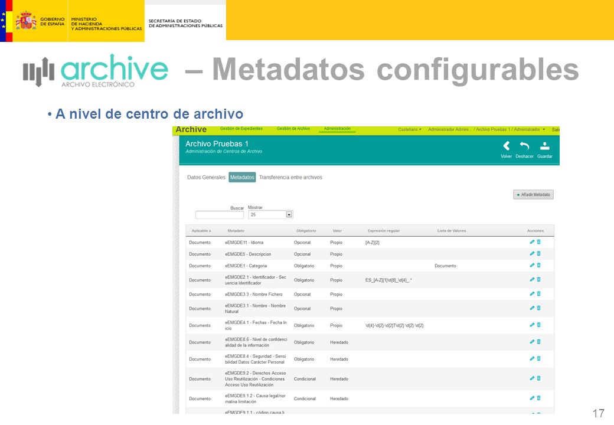Open the Gestión de Expedientes menu
Image resolution: width=614 pixels, height=425 pixels.
241,129
